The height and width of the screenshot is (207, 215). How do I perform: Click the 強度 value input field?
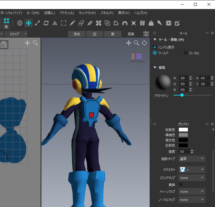point(184,152)
